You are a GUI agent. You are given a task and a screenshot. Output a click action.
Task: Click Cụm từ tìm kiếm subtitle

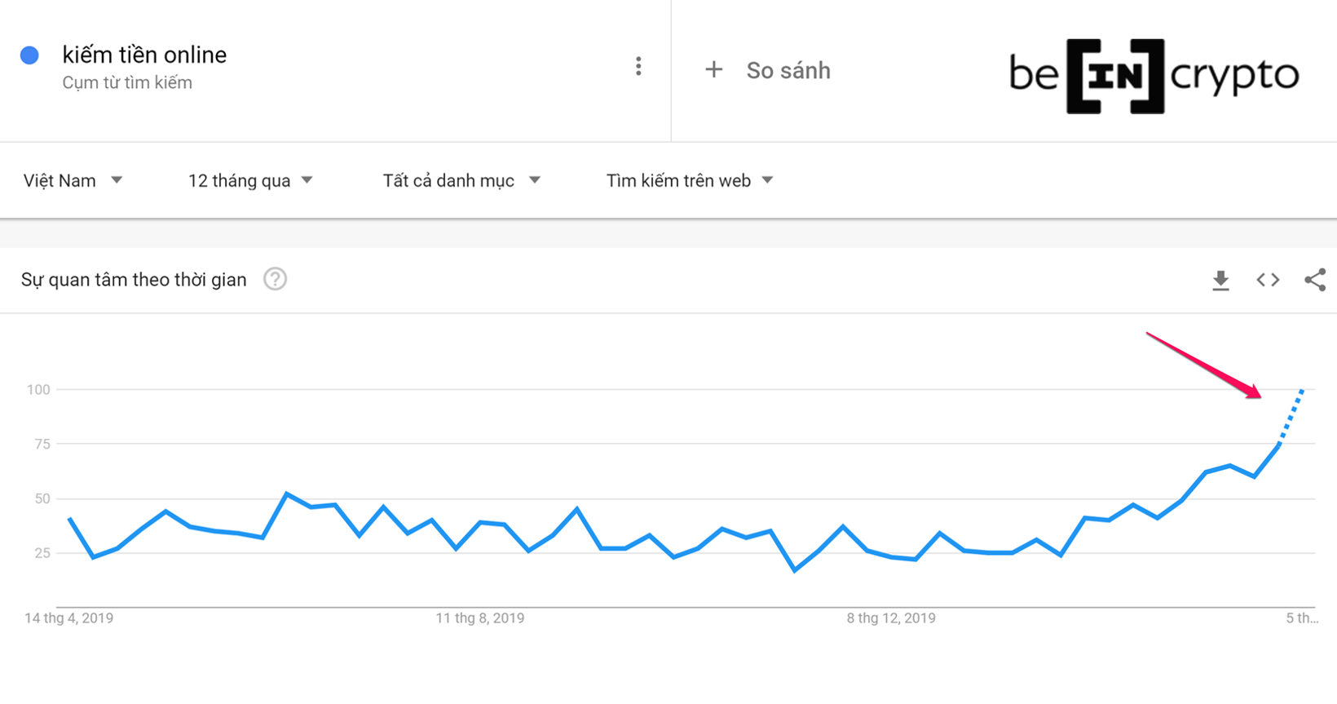coord(127,82)
